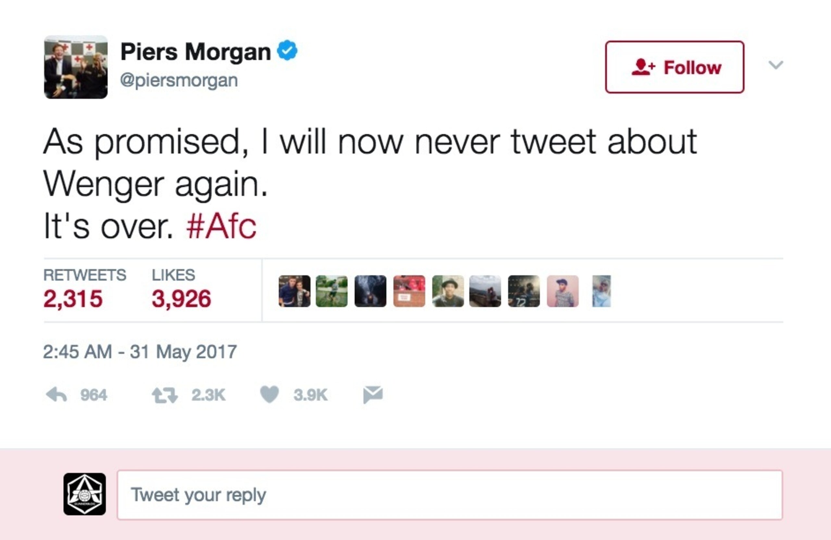Follow Piers Morgan
The image size is (831, 540).
click(675, 67)
